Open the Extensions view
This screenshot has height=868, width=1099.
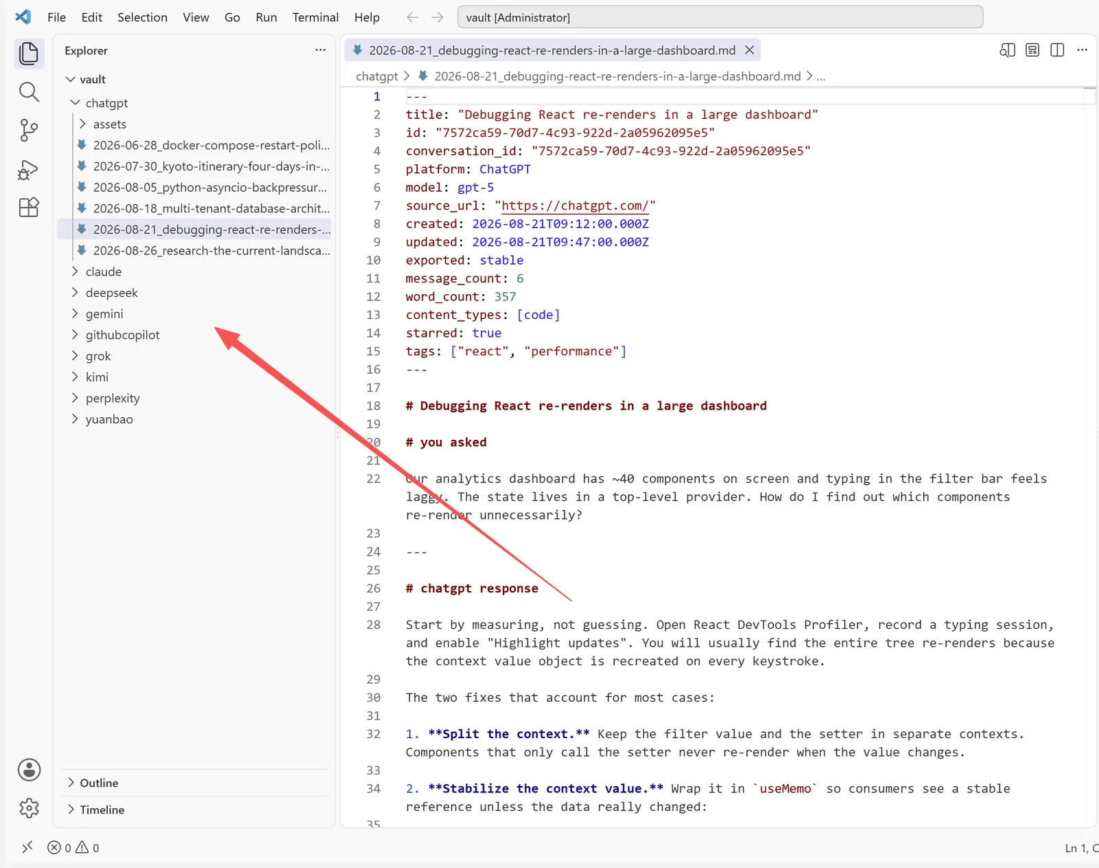tap(29, 207)
